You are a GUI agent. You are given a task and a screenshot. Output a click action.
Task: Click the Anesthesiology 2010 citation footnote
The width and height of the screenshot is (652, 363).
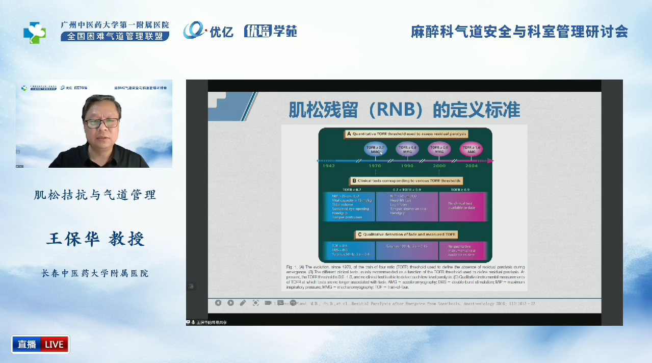click(x=405, y=303)
